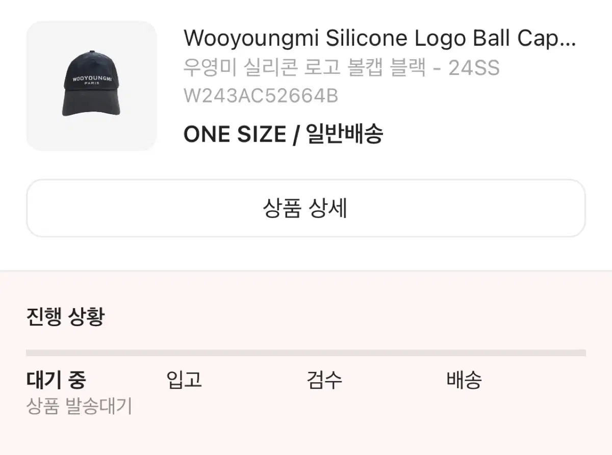Tap the 24SS season label
This screenshot has width=612, height=455.
point(474,68)
